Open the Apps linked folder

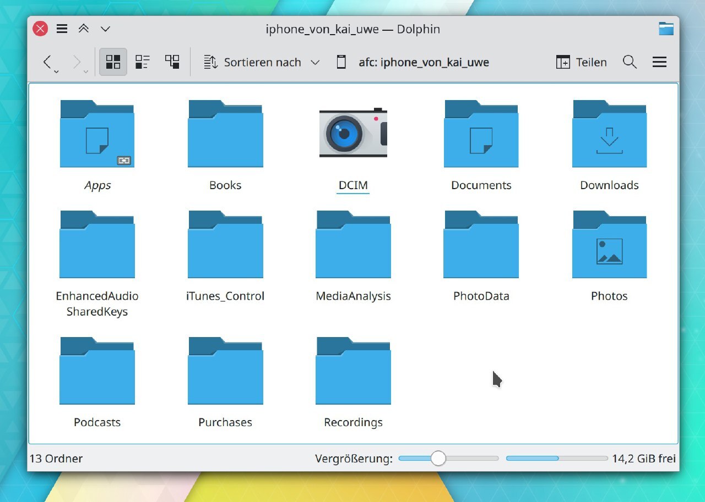[97, 134]
